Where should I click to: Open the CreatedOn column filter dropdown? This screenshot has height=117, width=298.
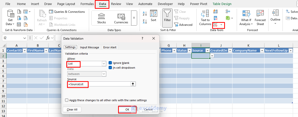pos(230,51)
